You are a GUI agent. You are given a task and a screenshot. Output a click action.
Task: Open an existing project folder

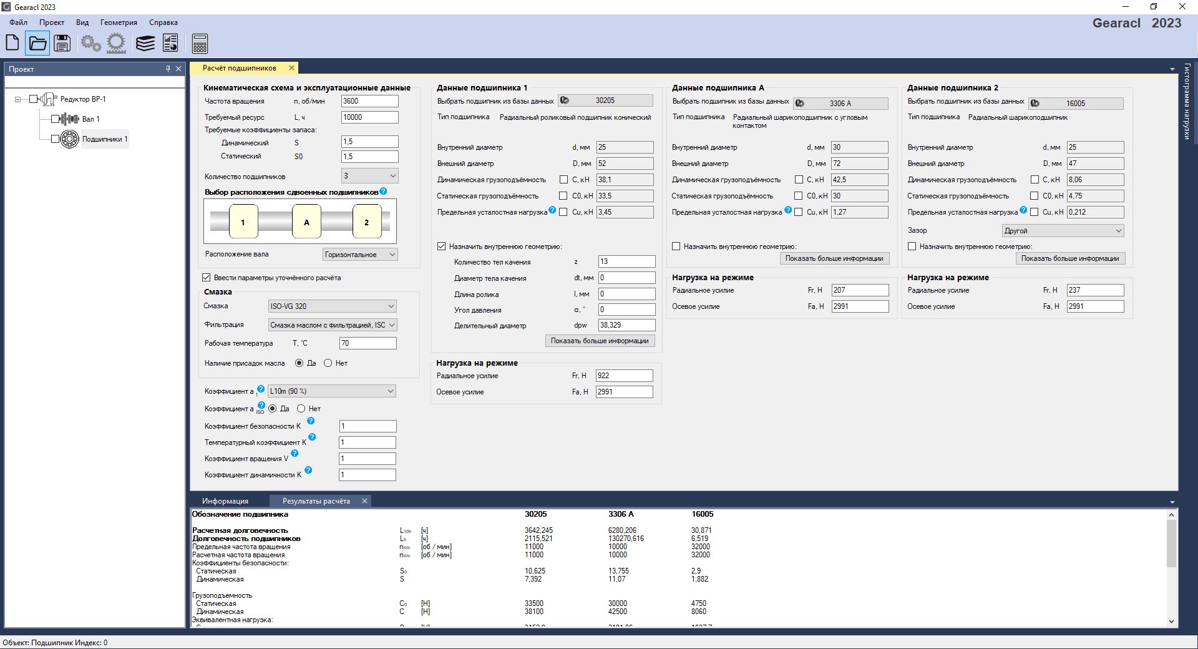point(37,43)
